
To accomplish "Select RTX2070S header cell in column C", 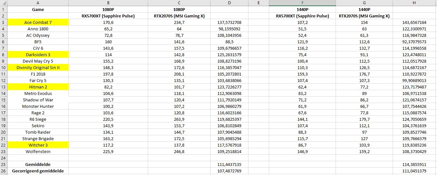I will click(179, 16).
